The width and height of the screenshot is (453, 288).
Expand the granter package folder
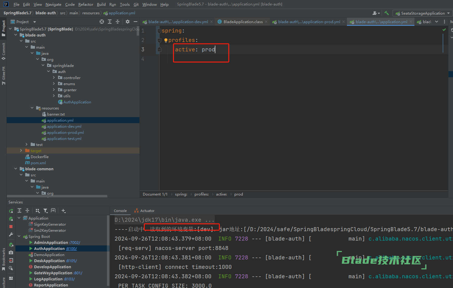[x=54, y=90]
